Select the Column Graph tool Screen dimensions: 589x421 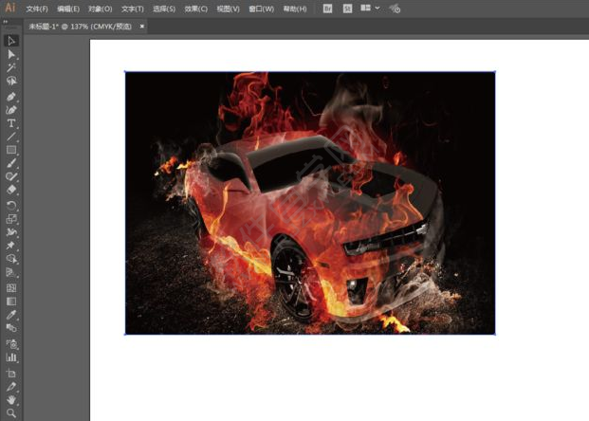11,357
